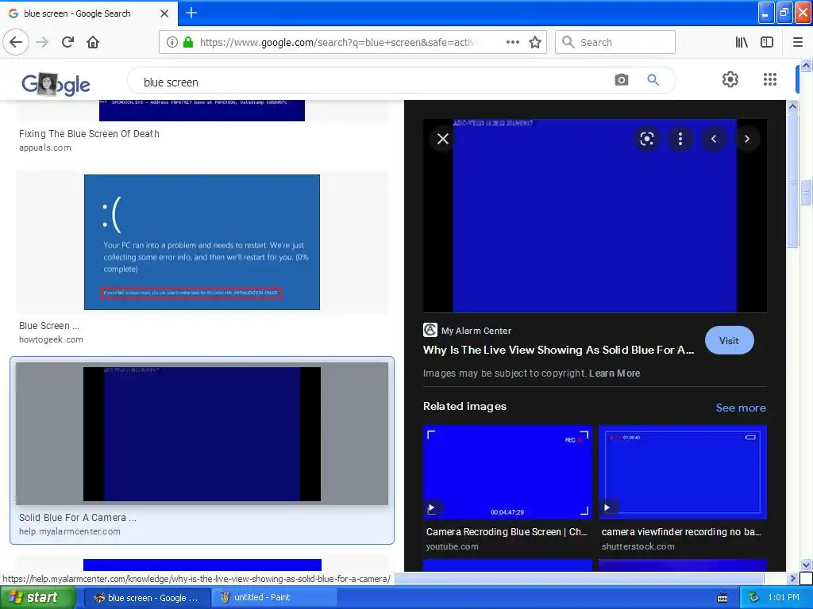Click 'Fixing The Blue Screen Of Death' caption

(89, 133)
